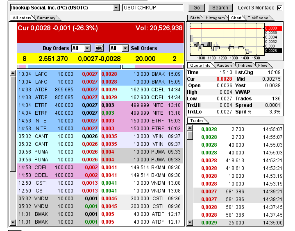Switch to the Auction tab
The height and width of the screenshot is (231, 295).
click(x=224, y=66)
